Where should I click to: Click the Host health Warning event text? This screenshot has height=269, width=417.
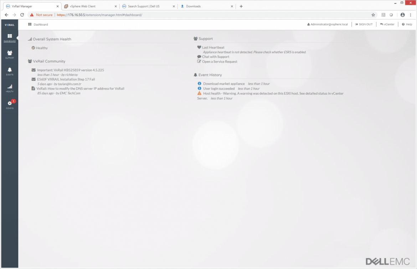(x=270, y=96)
